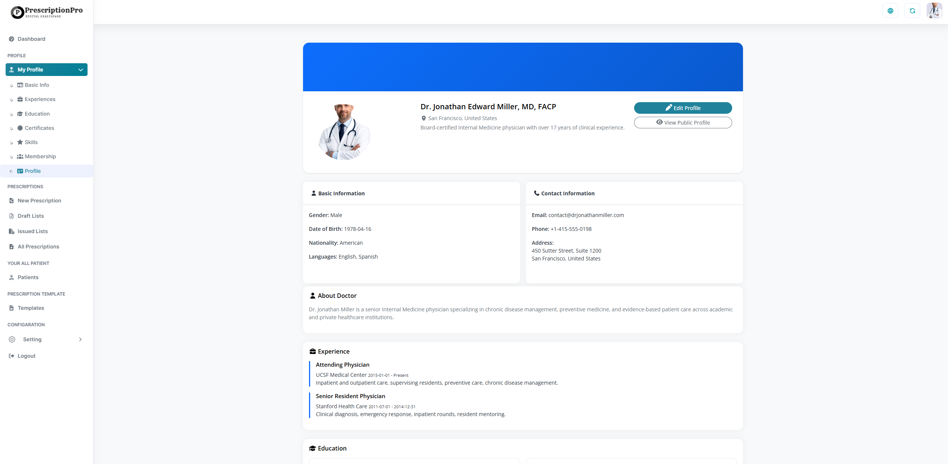This screenshot has width=948, height=464.
Task: Expand the Setting menu
Action: pos(80,339)
